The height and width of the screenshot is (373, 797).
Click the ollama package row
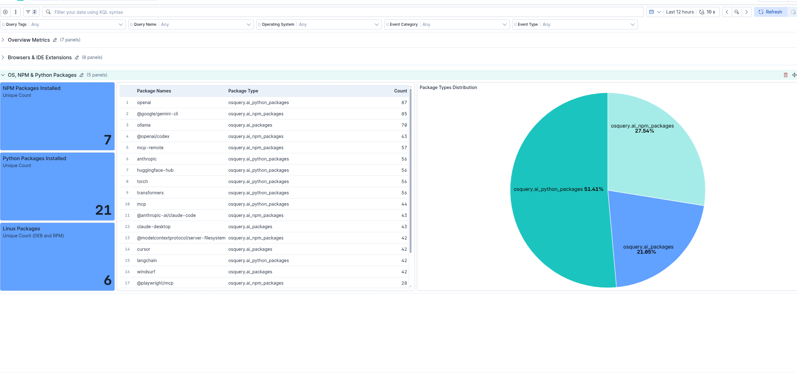[x=264, y=125]
